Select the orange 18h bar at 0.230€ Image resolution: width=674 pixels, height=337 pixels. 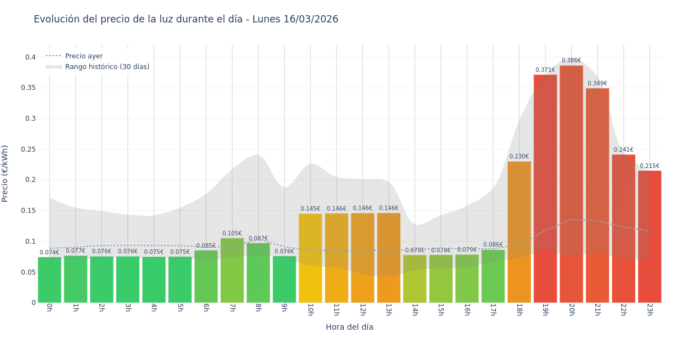coord(519,233)
